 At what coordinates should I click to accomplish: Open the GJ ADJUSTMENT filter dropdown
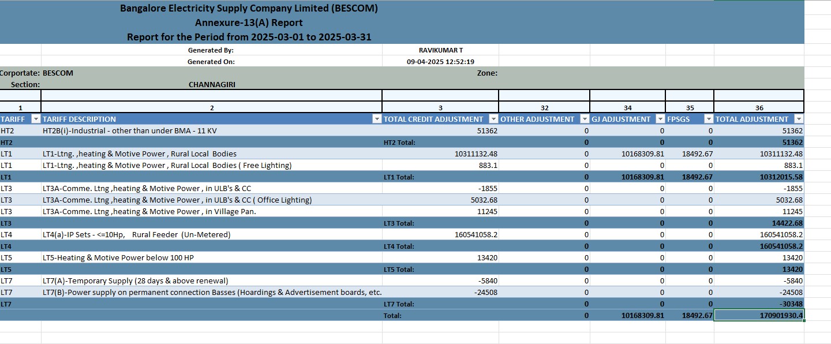tap(660, 119)
